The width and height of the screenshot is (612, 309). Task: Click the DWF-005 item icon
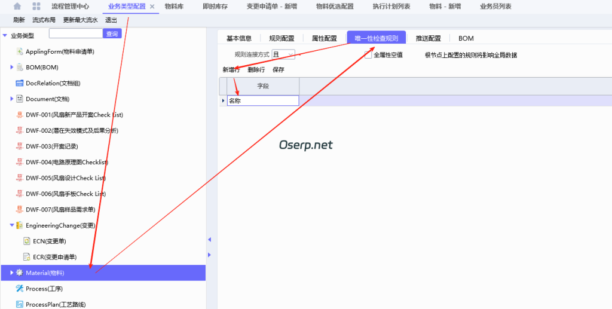coord(20,178)
